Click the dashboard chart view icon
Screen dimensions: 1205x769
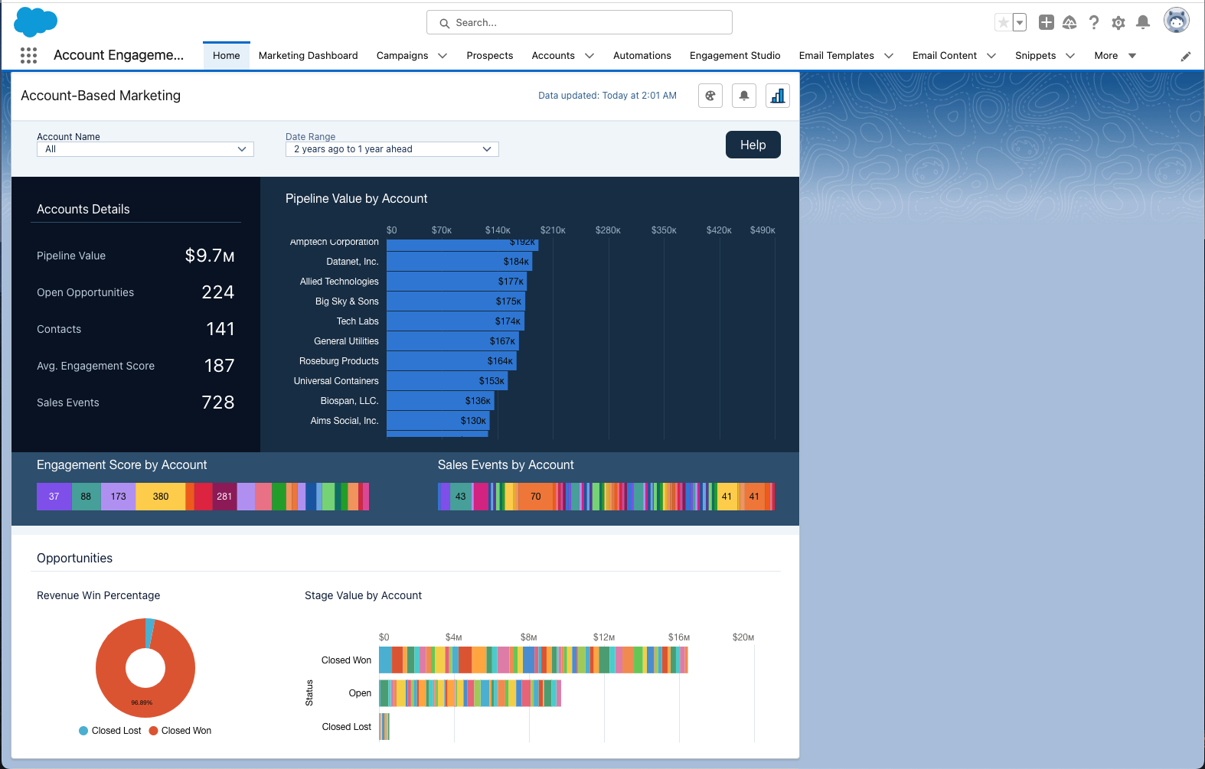(x=777, y=96)
